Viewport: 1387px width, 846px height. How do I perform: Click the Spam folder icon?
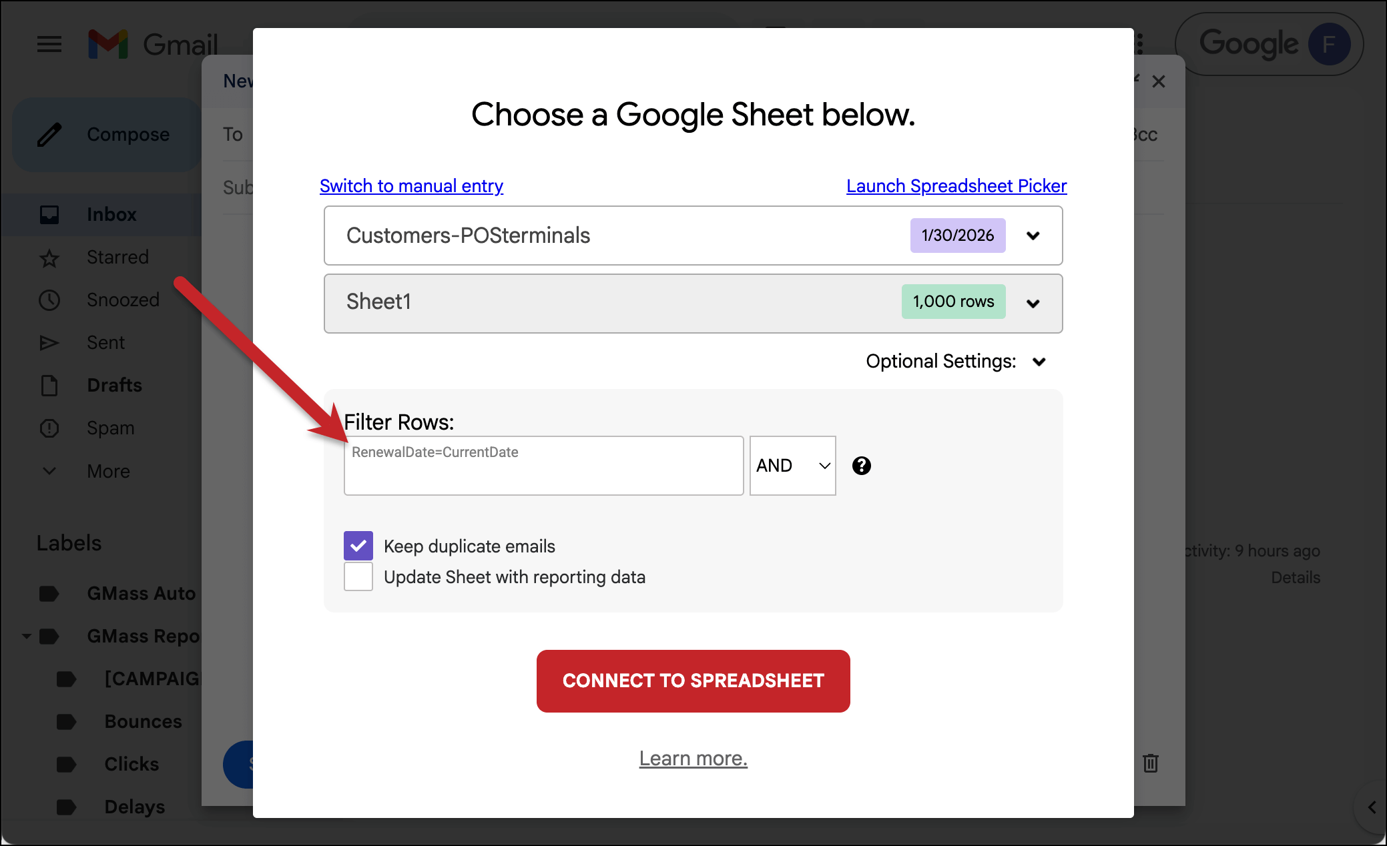pyautogui.click(x=49, y=428)
